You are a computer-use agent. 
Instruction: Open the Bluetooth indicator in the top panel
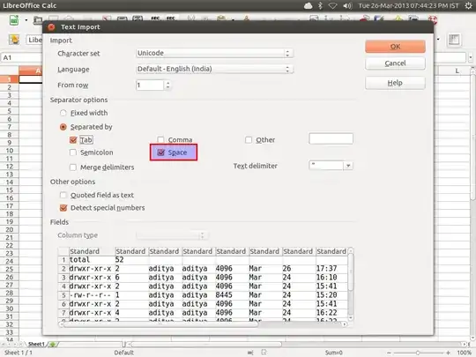(x=320, y=6)
